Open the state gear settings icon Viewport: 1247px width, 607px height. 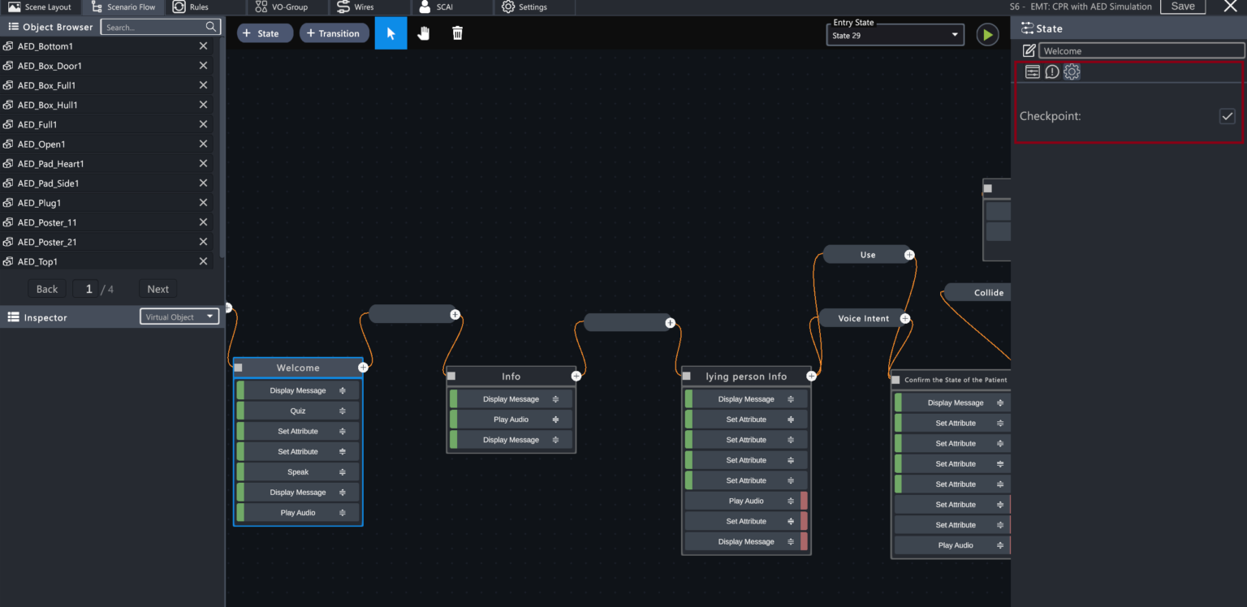tap(1072, 72)
